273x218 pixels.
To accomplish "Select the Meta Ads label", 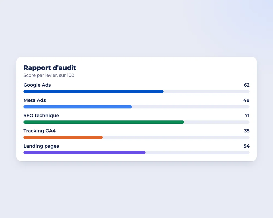I will [35, 100].
